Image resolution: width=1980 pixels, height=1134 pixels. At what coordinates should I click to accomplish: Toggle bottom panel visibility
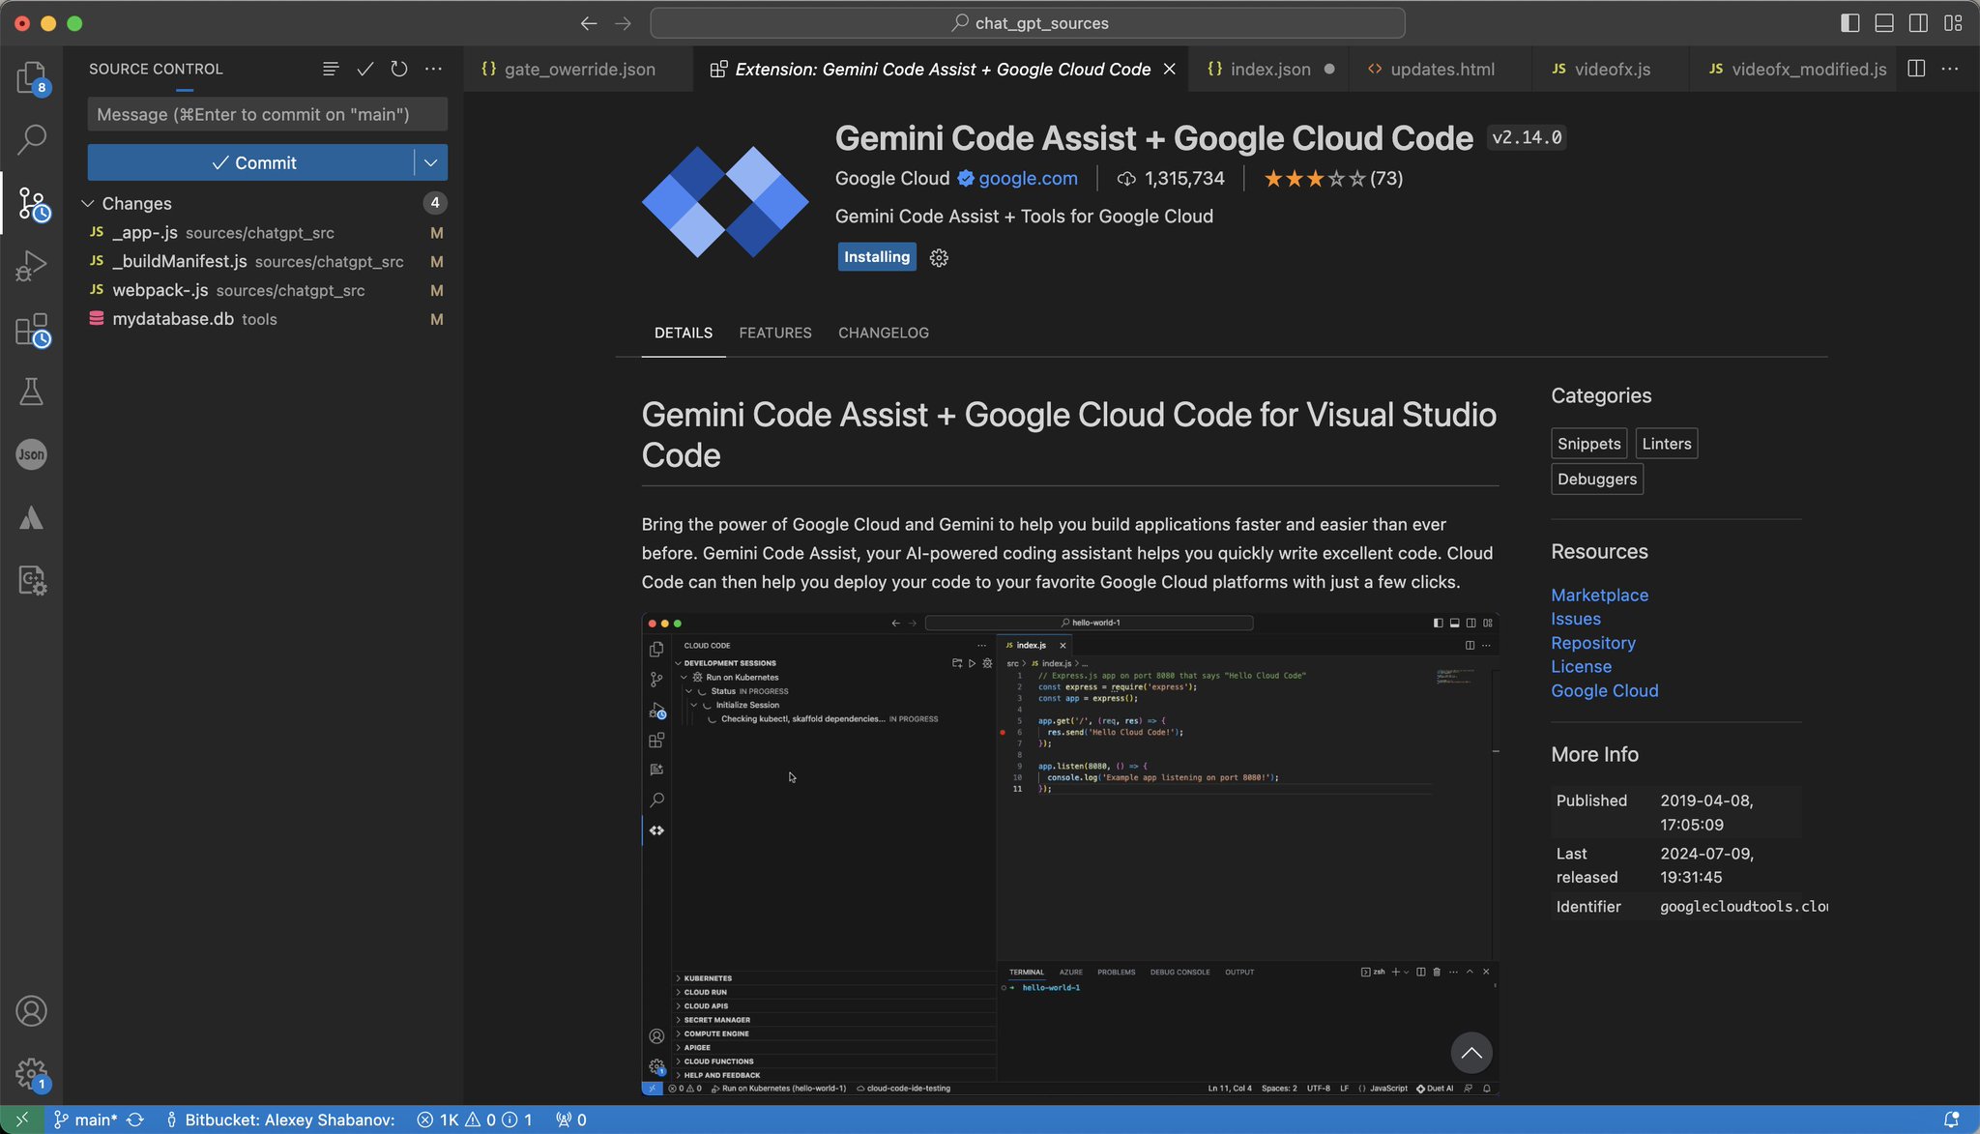coord(1884,23)
